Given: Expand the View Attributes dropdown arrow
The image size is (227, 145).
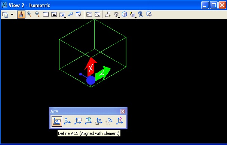Looking at the screenshot, I should [12, 15].
